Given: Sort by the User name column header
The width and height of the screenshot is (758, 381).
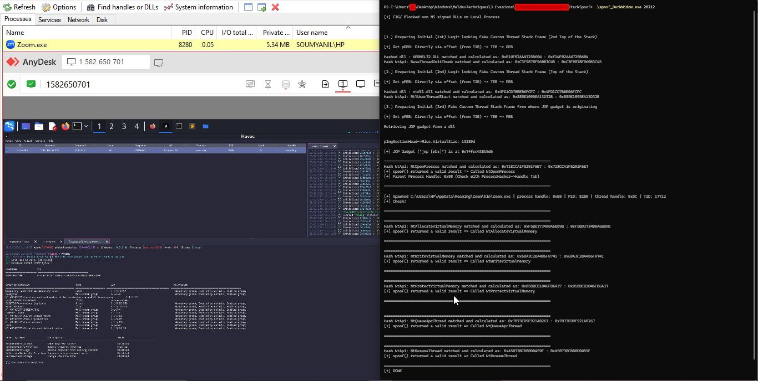Looking at the screenshot, I should point(335,33).
